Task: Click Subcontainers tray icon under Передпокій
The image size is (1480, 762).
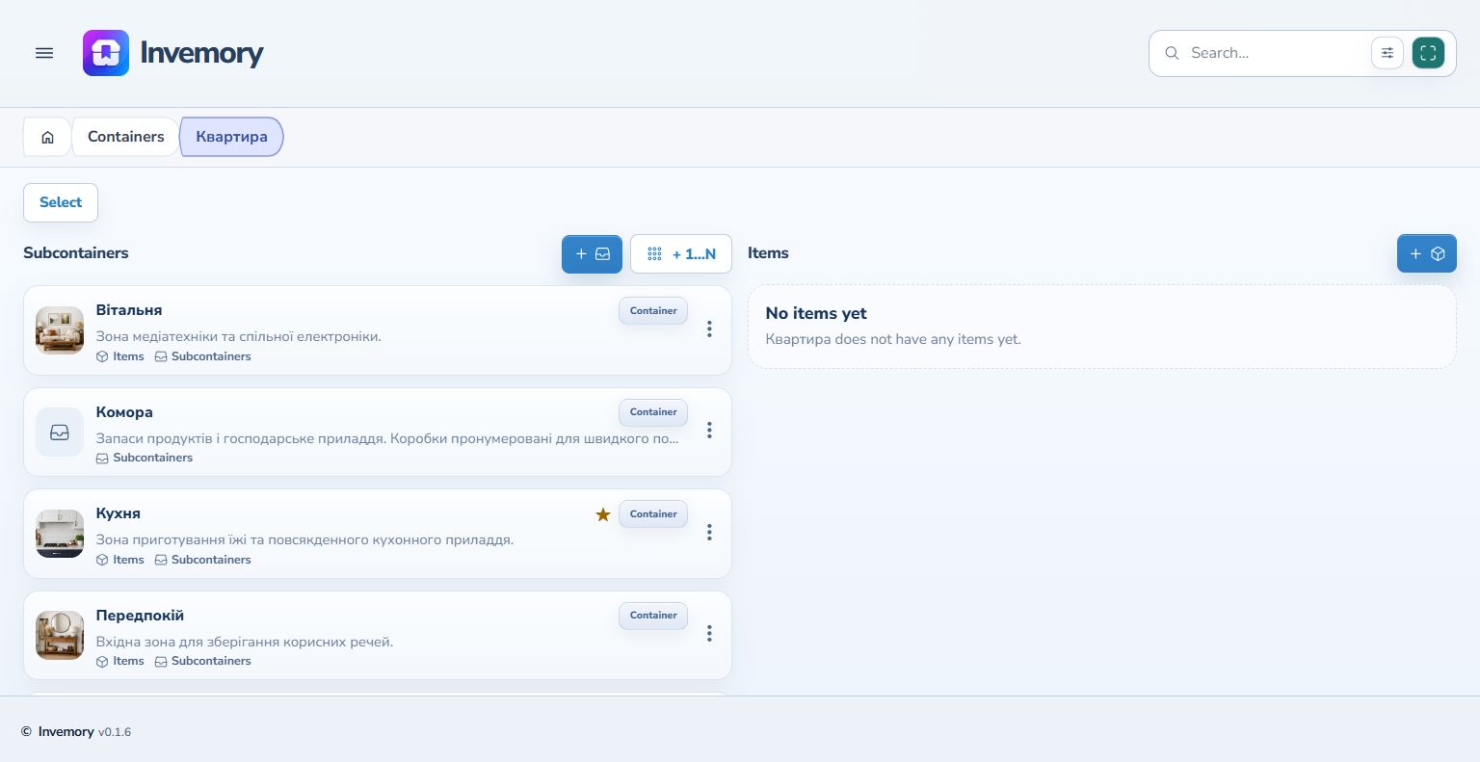Action: click(161, 662)
